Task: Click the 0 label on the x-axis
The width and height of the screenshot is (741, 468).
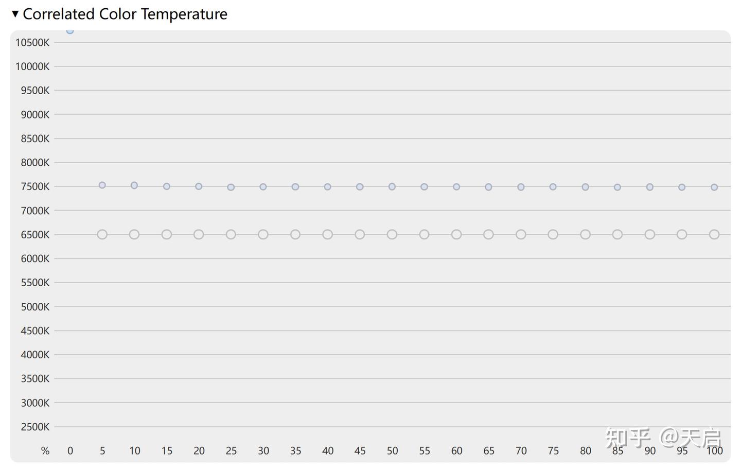Action: click(70, 451)
